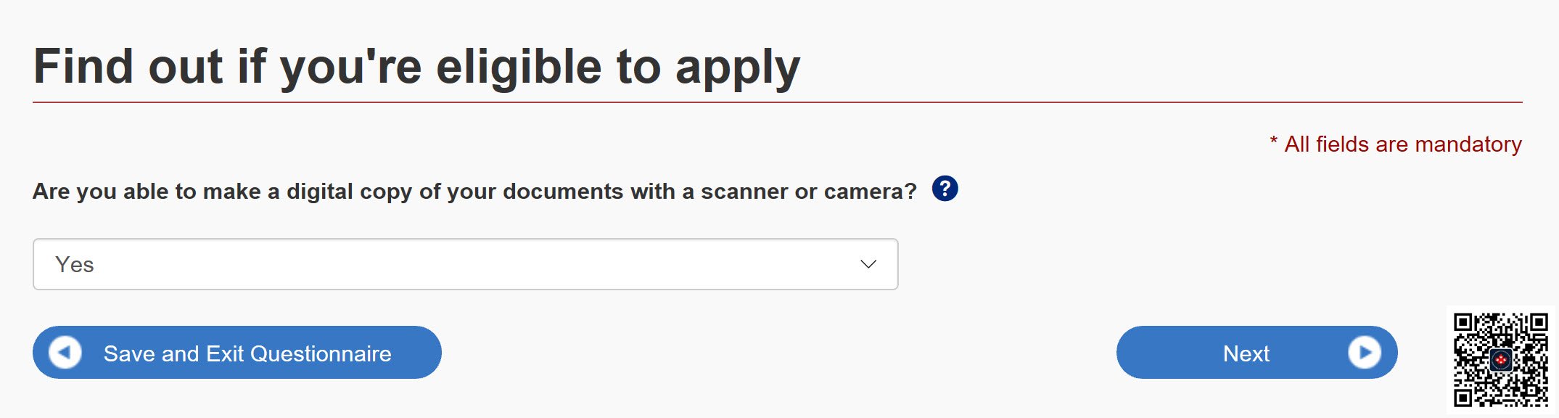Click the red asterisk before mandatory notice
The height and width of the screenshot is (418, 1559).
pyautogui.click(x=1273, y=140)
